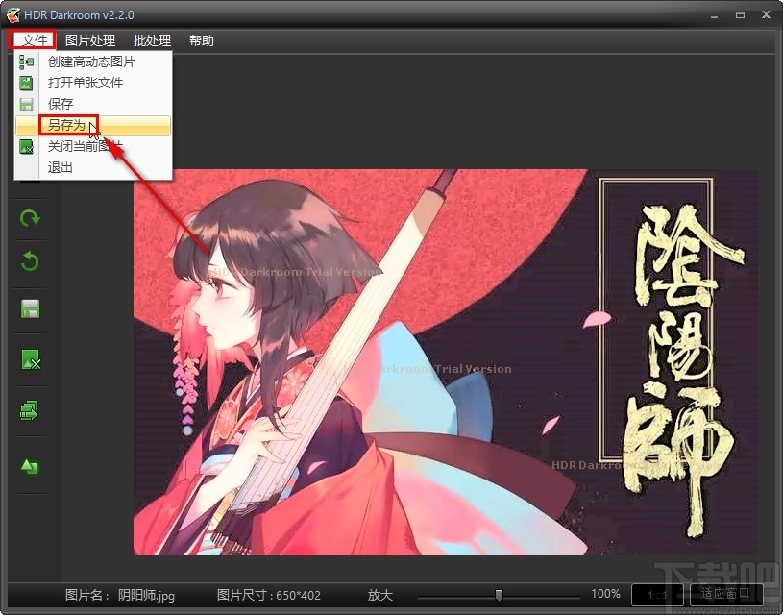The height and width of the screenshot is (615, 783).
Task: Choose 打开单张文件 menu entry
Action: pos(93,83)
